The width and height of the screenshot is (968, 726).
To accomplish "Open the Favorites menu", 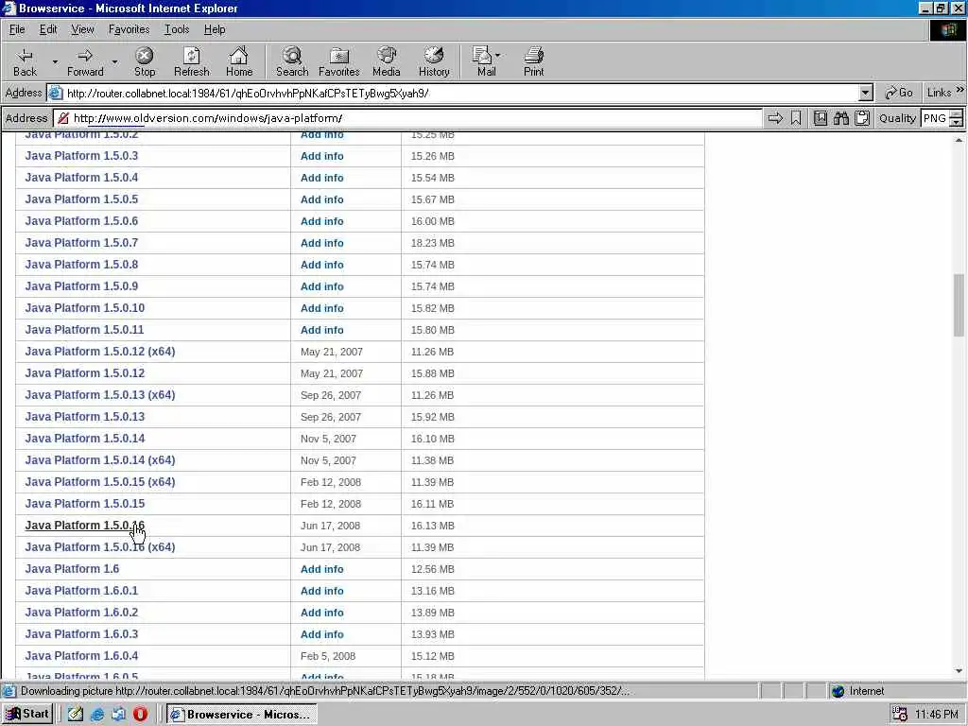I will (x=129, y=29).
